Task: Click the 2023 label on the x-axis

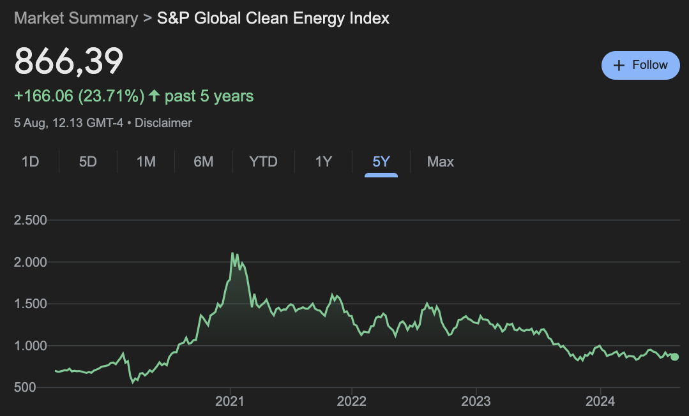Action: pyautogui.click(x=476, y=401)
